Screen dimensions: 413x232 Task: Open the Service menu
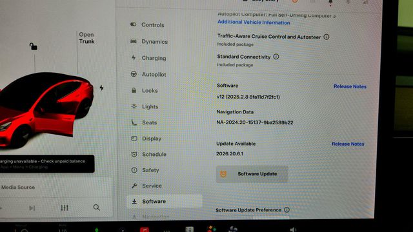tap(146, 186)
